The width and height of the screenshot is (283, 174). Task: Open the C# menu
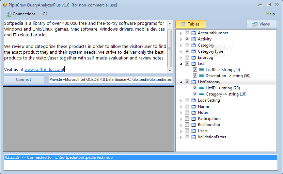click(x=45, y=14)
